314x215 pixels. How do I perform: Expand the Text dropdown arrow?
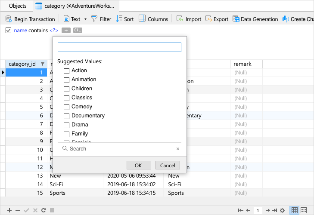point(86,19)
